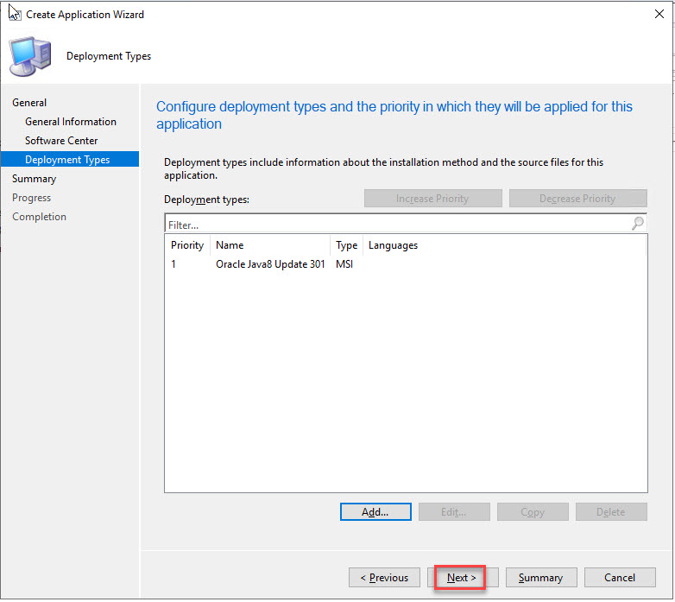The width and height of the screenshot is (675, 602).
Task: Cancel the wizard
Action: pyautogui.click(x=619, y=578)
